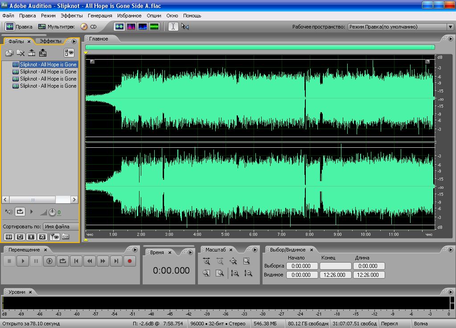
Task: Click Play from Cursor to End button
Action: click(x=49, y=261)
